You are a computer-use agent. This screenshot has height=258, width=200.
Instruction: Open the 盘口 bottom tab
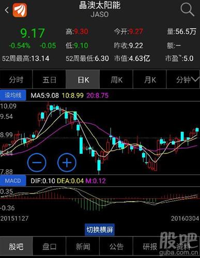(49, 247)
